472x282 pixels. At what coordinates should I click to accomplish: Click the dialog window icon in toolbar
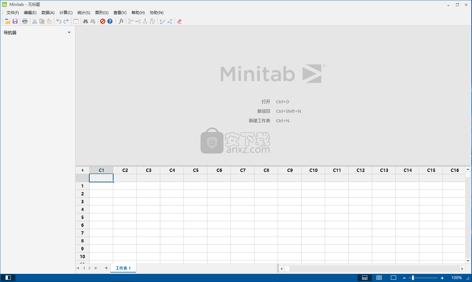(76, 21)
